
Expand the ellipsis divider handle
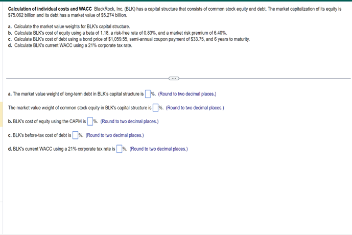coord(174,78)
